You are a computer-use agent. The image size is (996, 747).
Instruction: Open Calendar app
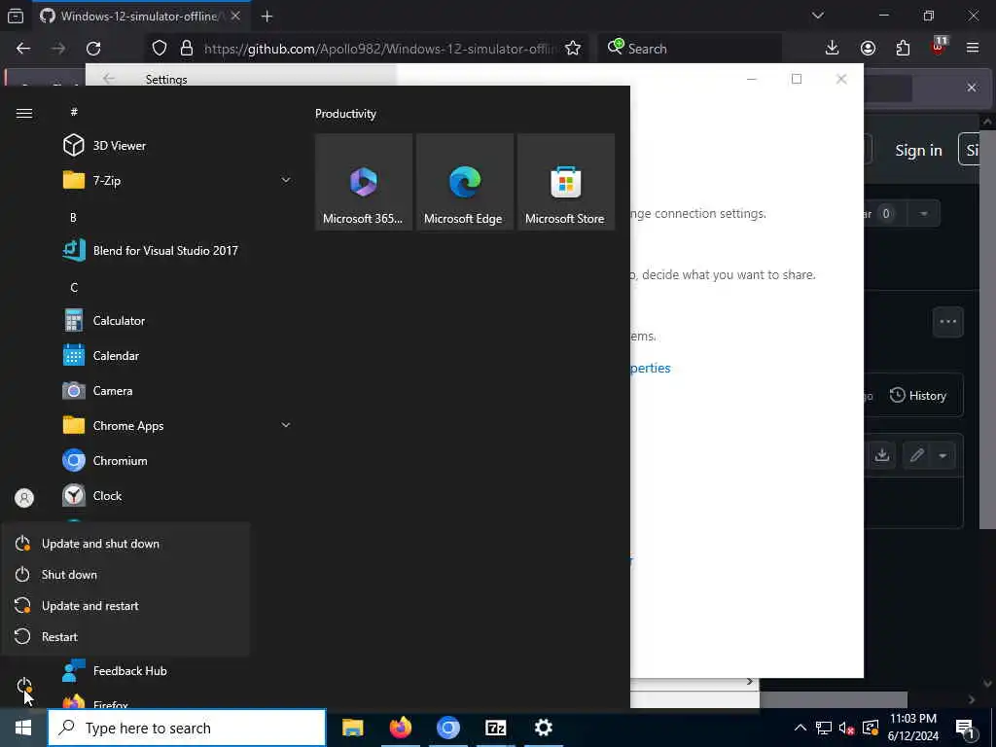101,356
